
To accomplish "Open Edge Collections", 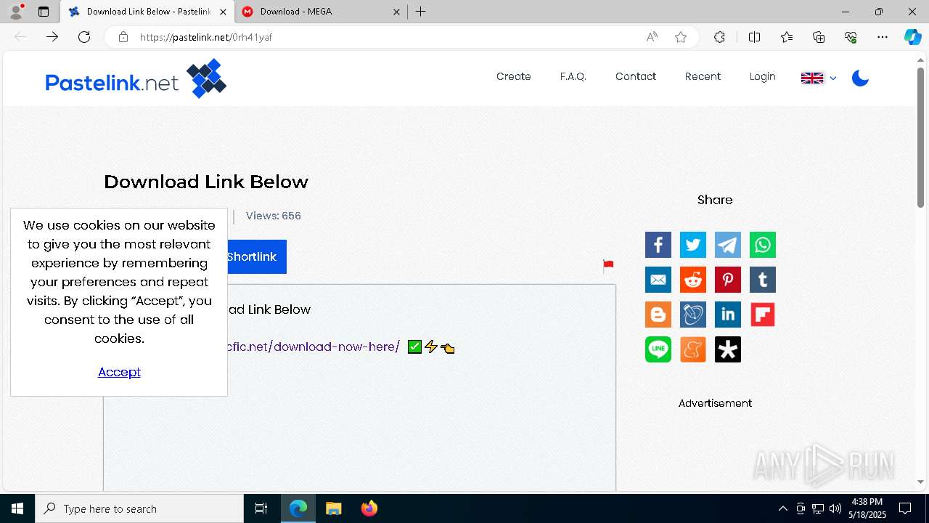I will pos(819,37).
